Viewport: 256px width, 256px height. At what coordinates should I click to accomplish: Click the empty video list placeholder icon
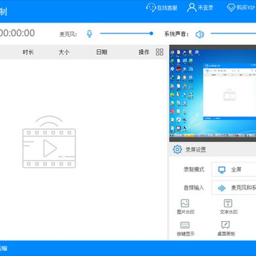tap(49, 142)
